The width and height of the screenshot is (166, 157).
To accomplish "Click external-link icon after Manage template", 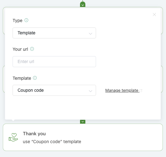I will pos(141,90).
